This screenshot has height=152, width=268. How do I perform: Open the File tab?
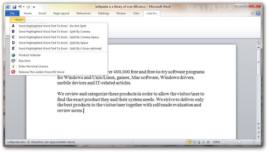pos(12,13)
